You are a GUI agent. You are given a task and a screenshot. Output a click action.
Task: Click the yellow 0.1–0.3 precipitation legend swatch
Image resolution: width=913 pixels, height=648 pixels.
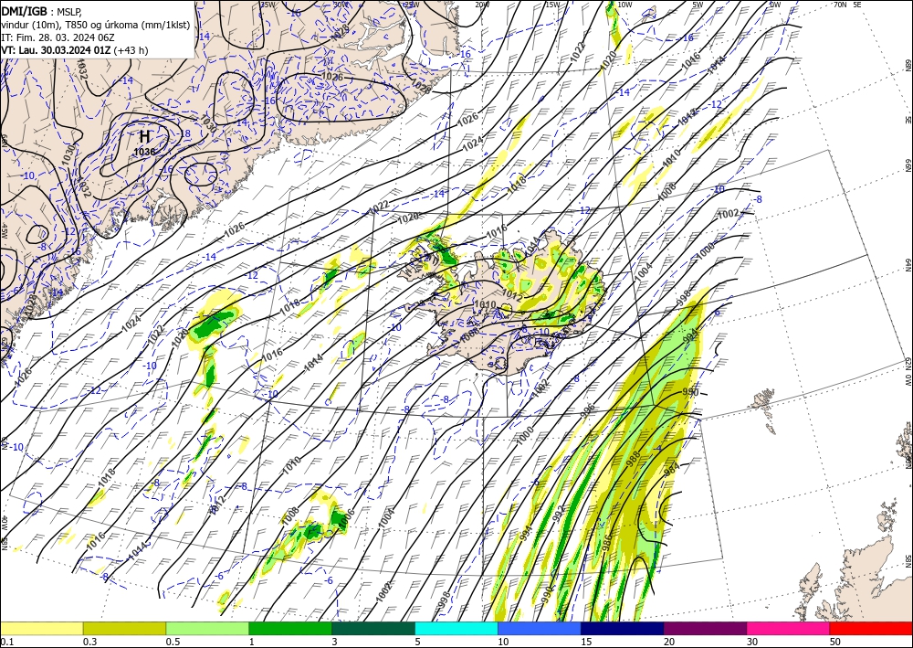coord(41,628)
